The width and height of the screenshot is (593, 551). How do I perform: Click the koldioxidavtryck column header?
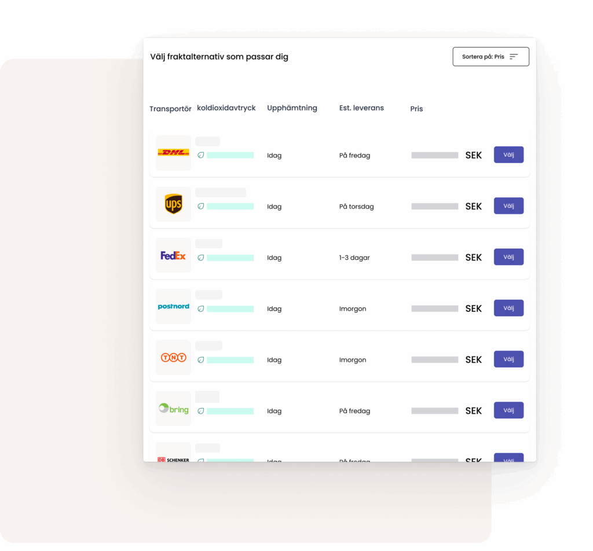(x=226, y=108)
